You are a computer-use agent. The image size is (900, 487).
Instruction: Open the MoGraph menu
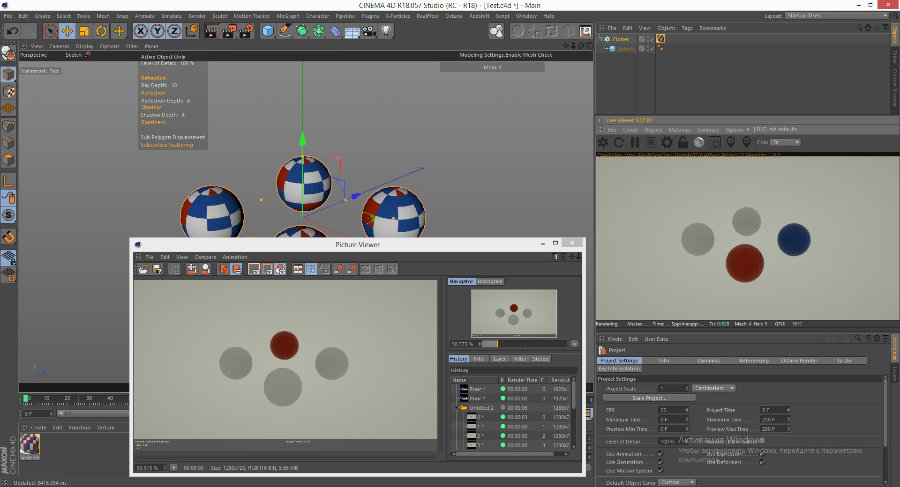coord(287,16)
